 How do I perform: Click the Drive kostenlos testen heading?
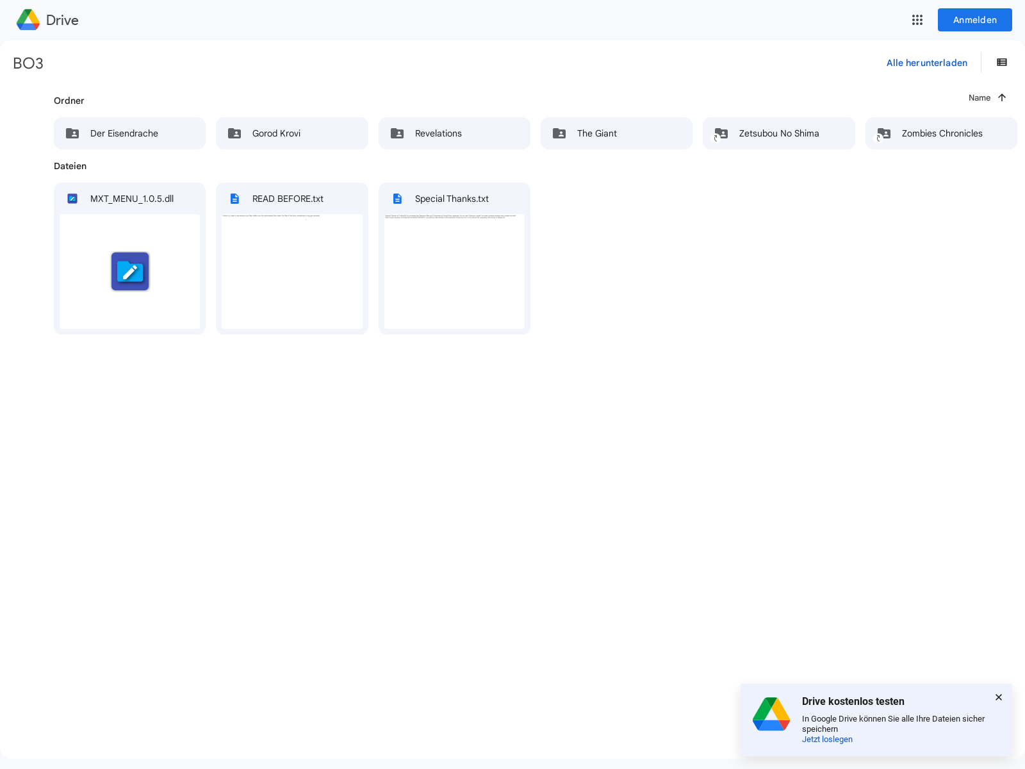point(853,701)
